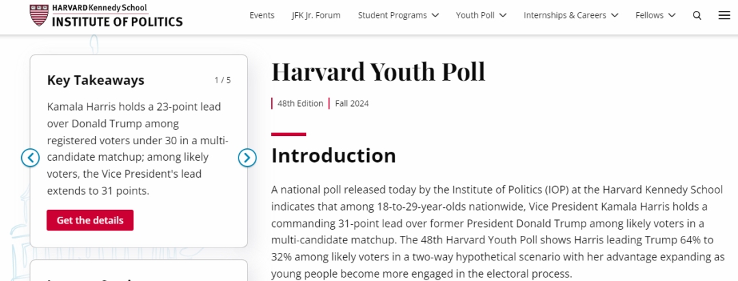Viewport: 738px width, 281px height.
Task: Select the Student Programs menu label
Action: [392, 15]
